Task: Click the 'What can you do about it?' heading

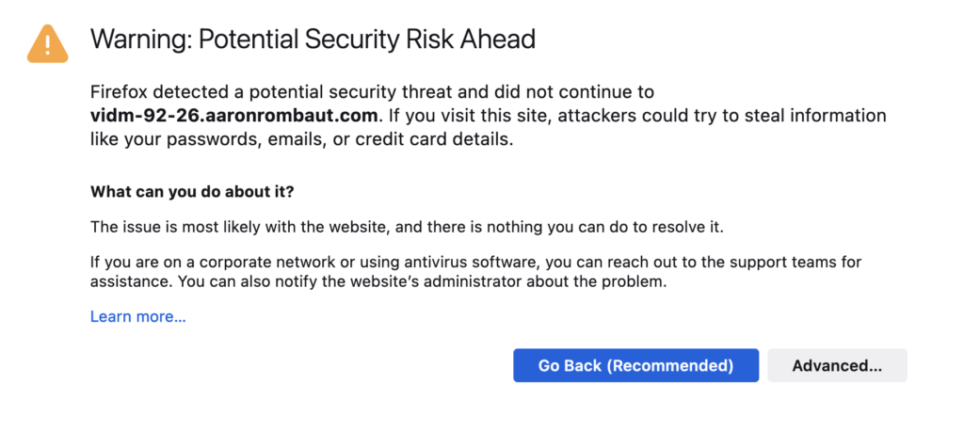Action: [x=192, y=192]
